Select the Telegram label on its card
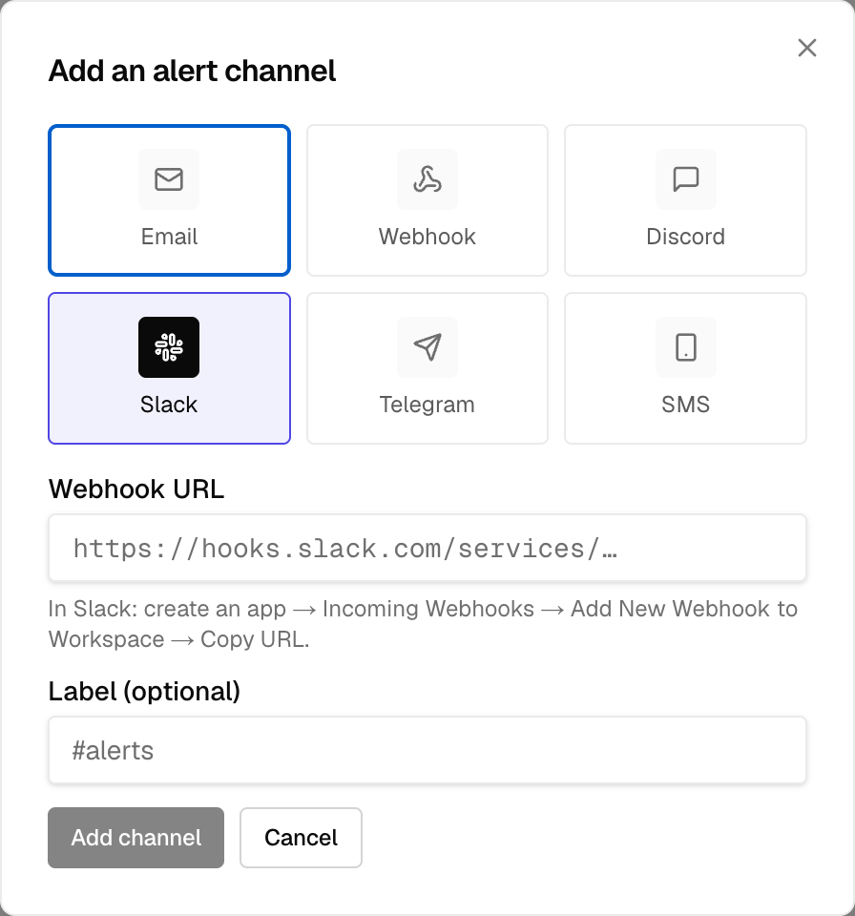Image resolution: width=855 pixels, height=916 pixels. (x=427, y=405)
